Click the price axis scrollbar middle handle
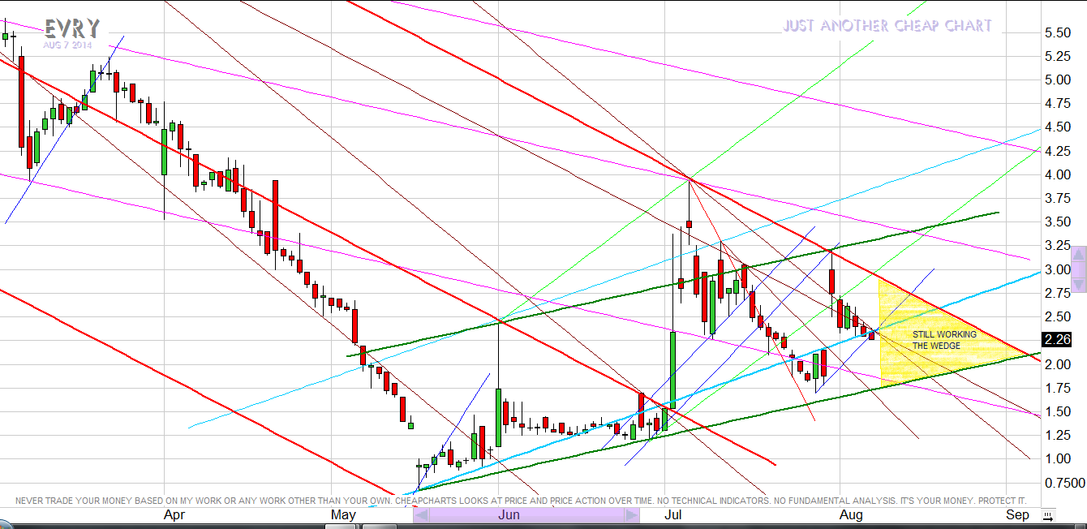Screen dimensions: 1087x529 point(1078,269)
